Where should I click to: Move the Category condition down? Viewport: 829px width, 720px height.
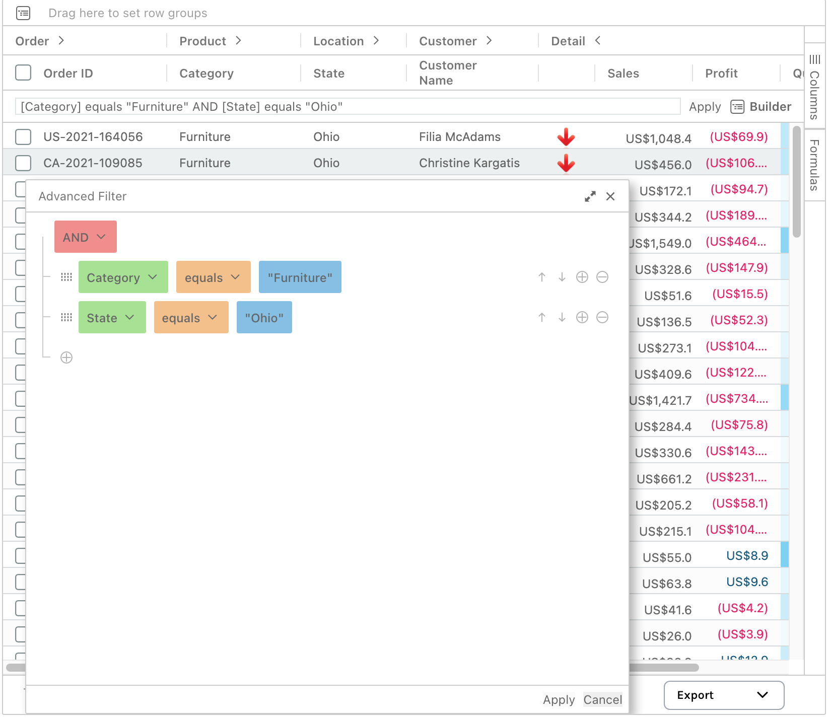[562, 277]
